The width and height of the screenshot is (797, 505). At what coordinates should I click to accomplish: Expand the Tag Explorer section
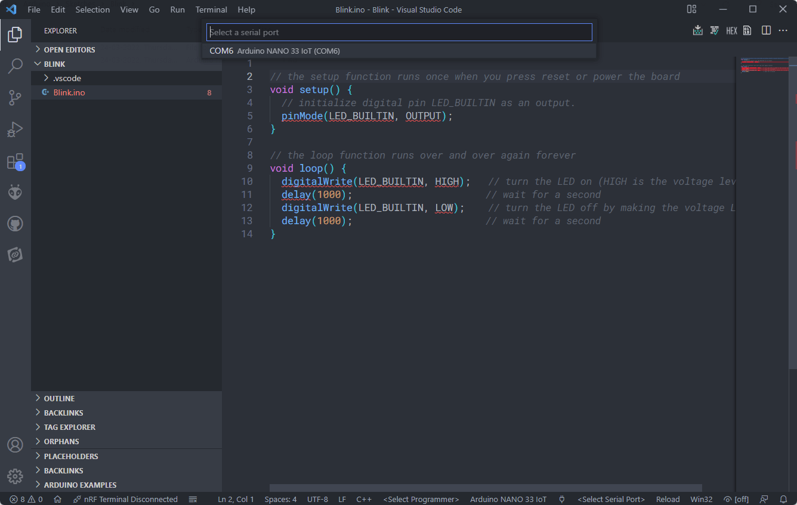pyautogui.click(x=126, y=427)
